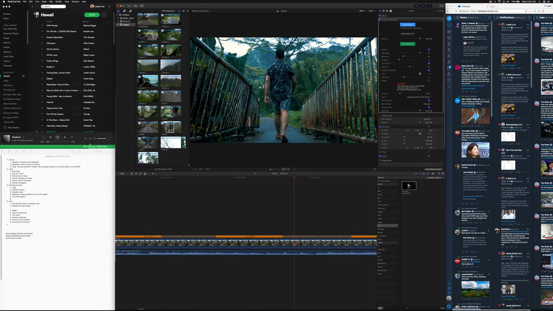Adjust Spotify volume slider
The height and width of the screenshot is (311, 553).
pyautogui.click(x=102, y=138)
